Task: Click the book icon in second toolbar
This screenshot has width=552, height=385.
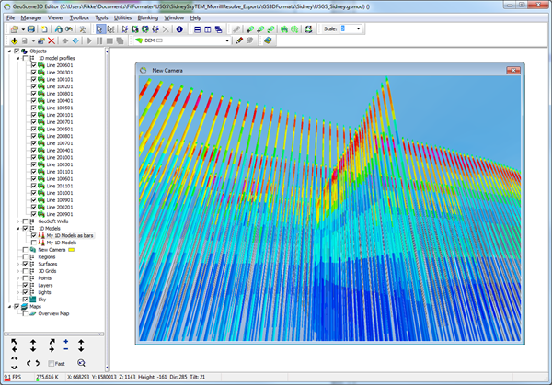Action: tap(268, 40)
